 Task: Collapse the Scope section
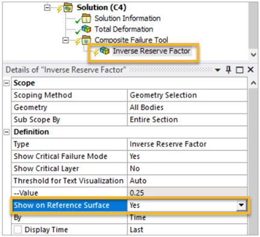tap(7, 83)
